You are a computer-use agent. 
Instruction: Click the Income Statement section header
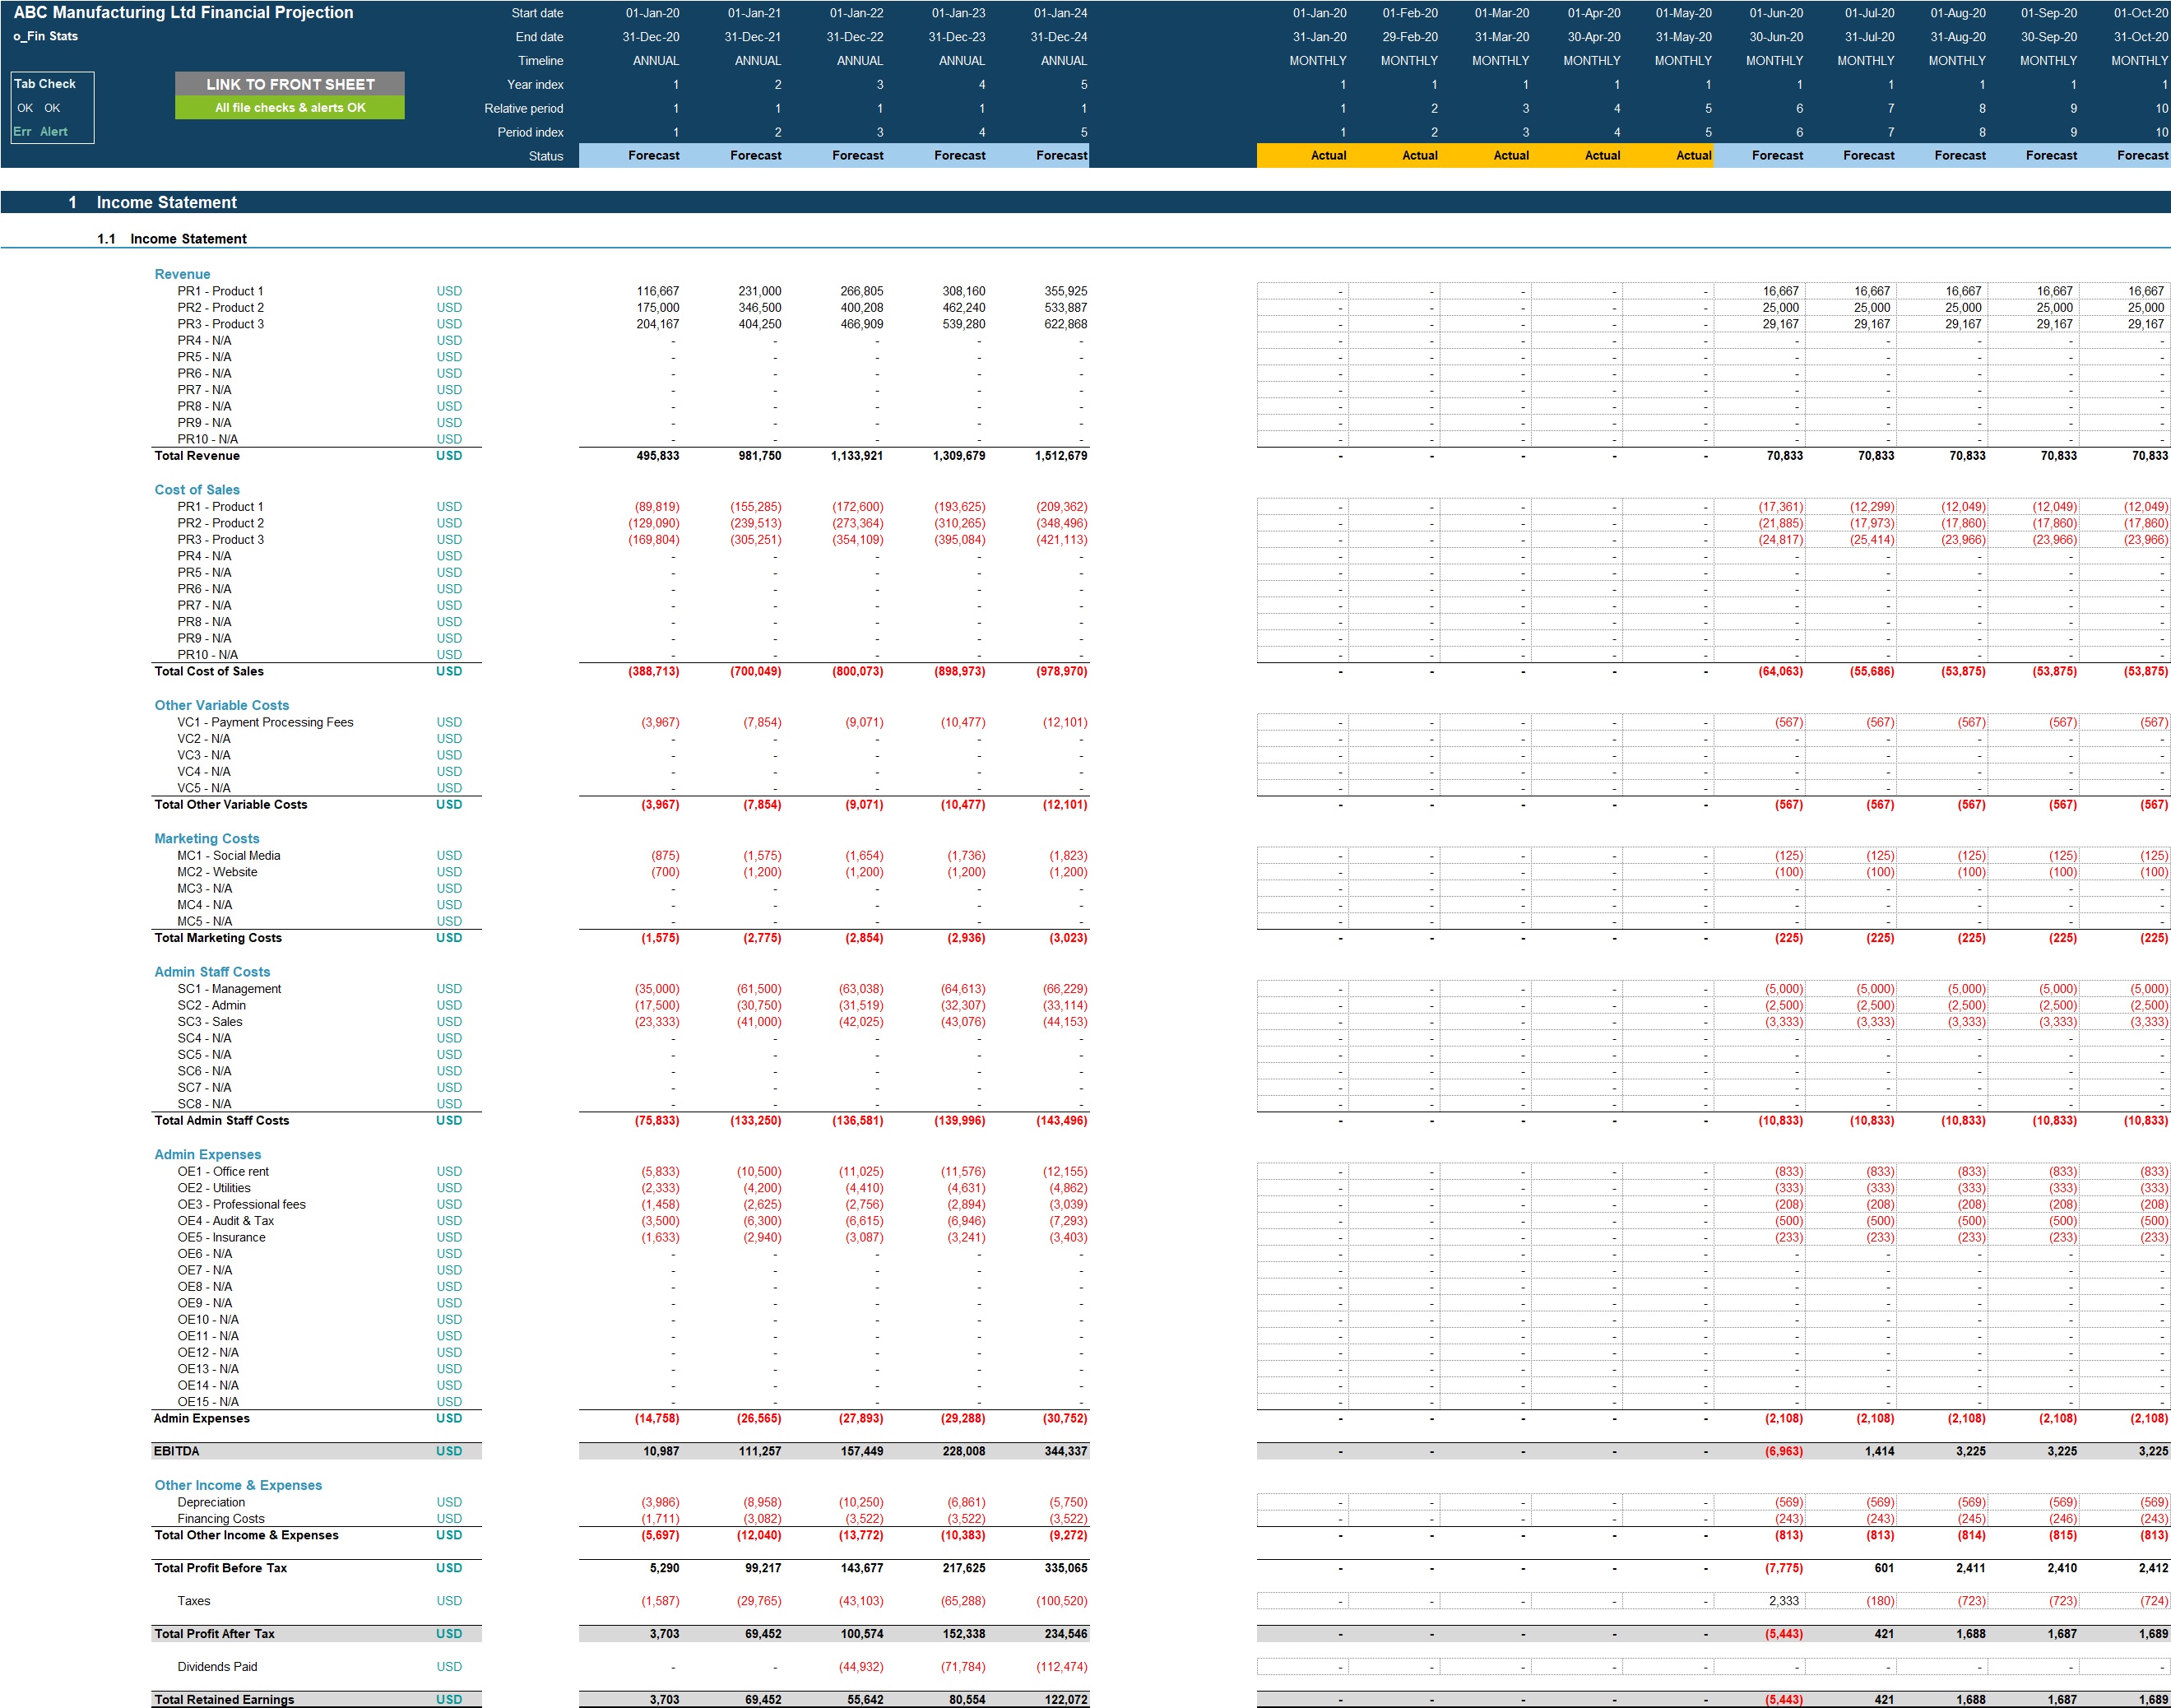pyautogui.click(x=166, y=202)
